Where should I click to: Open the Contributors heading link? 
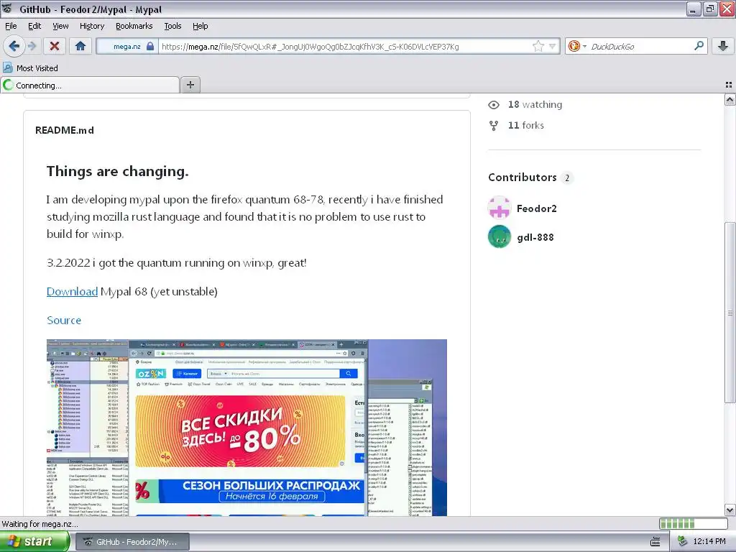(x=523, y=178)
